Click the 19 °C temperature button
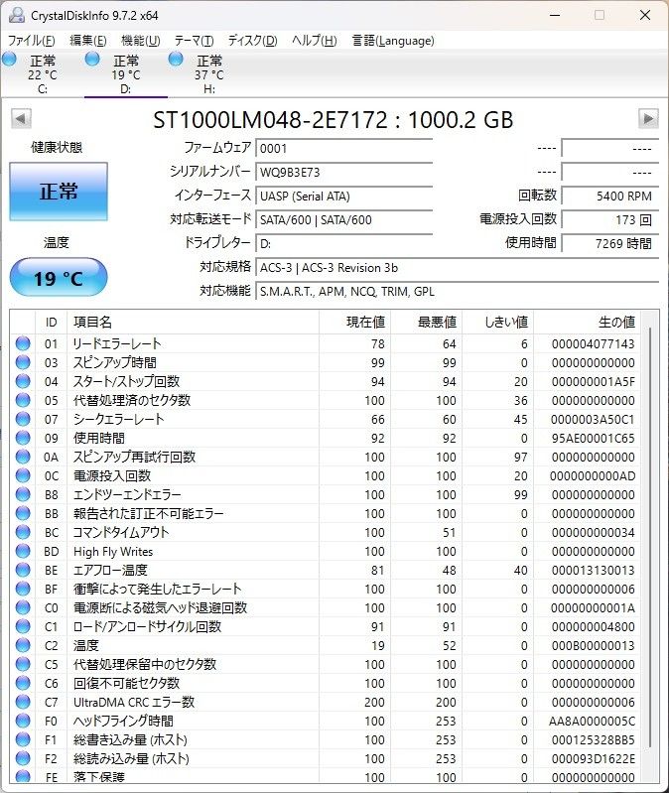The height and width of the screenshot is (793, 669). (x=59, y=277)
